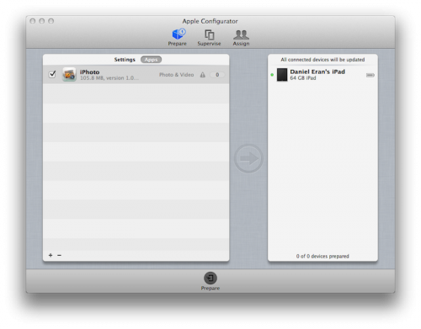Click the 'Photo & Video' category text
This screenshot has width=421, height=329.
pyautogui.click(x=176, y=75)
